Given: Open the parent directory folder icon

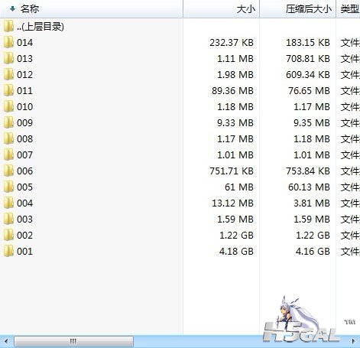Looking at the screenshot, I should click(x=8, y=26).
